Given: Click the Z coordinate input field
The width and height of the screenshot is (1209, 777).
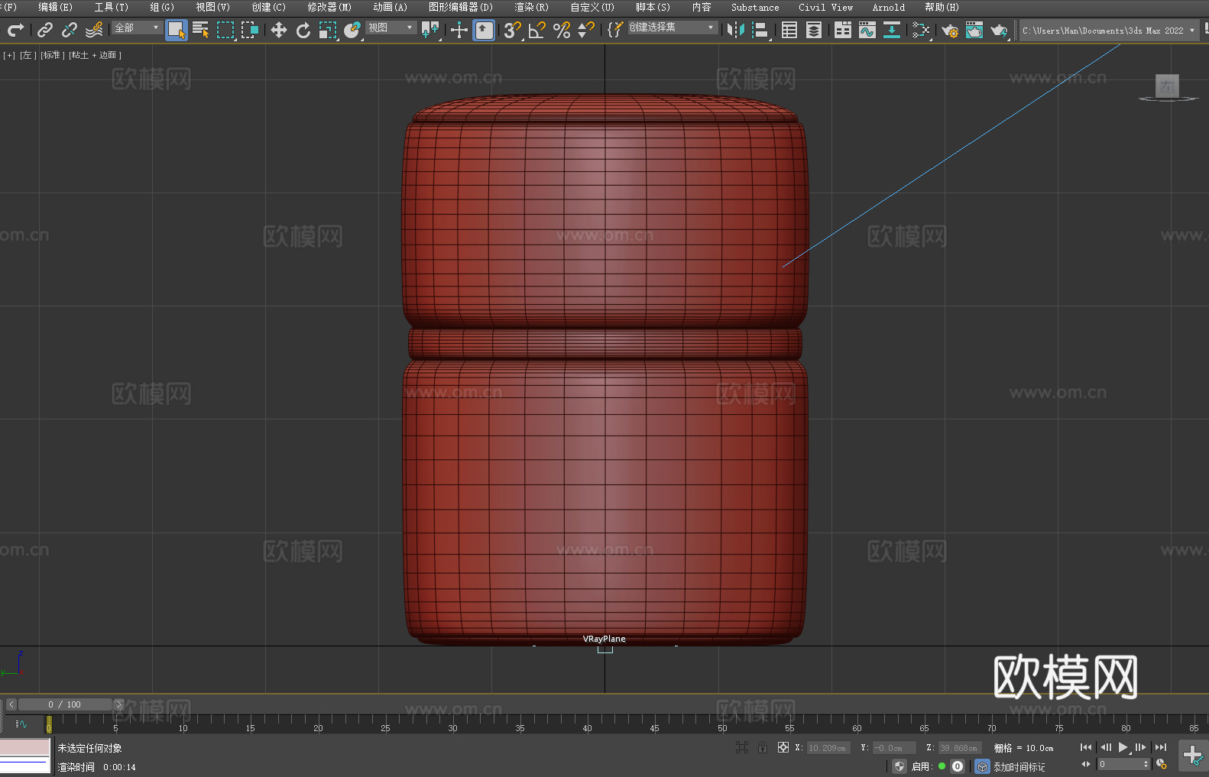Looking at the screenshot, I should point(960,748).
